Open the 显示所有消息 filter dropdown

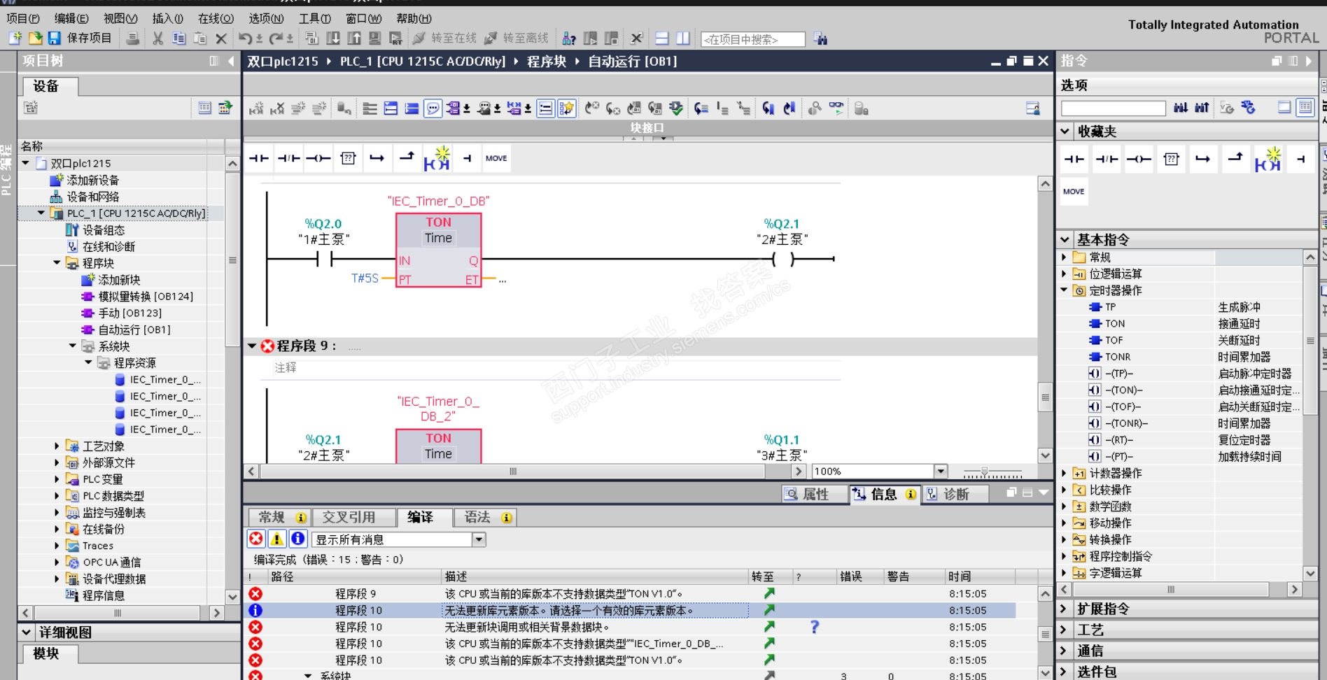pos(479,539)
